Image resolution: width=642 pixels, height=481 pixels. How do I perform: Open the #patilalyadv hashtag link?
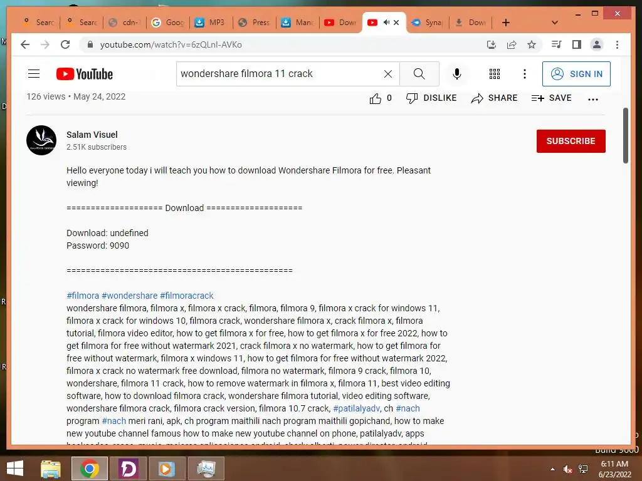356,408
